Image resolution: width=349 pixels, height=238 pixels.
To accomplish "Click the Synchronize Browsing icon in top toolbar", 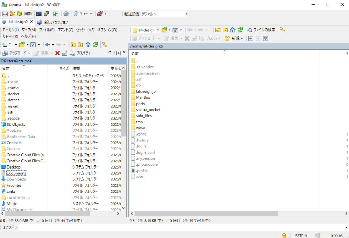I will (13, 14).
